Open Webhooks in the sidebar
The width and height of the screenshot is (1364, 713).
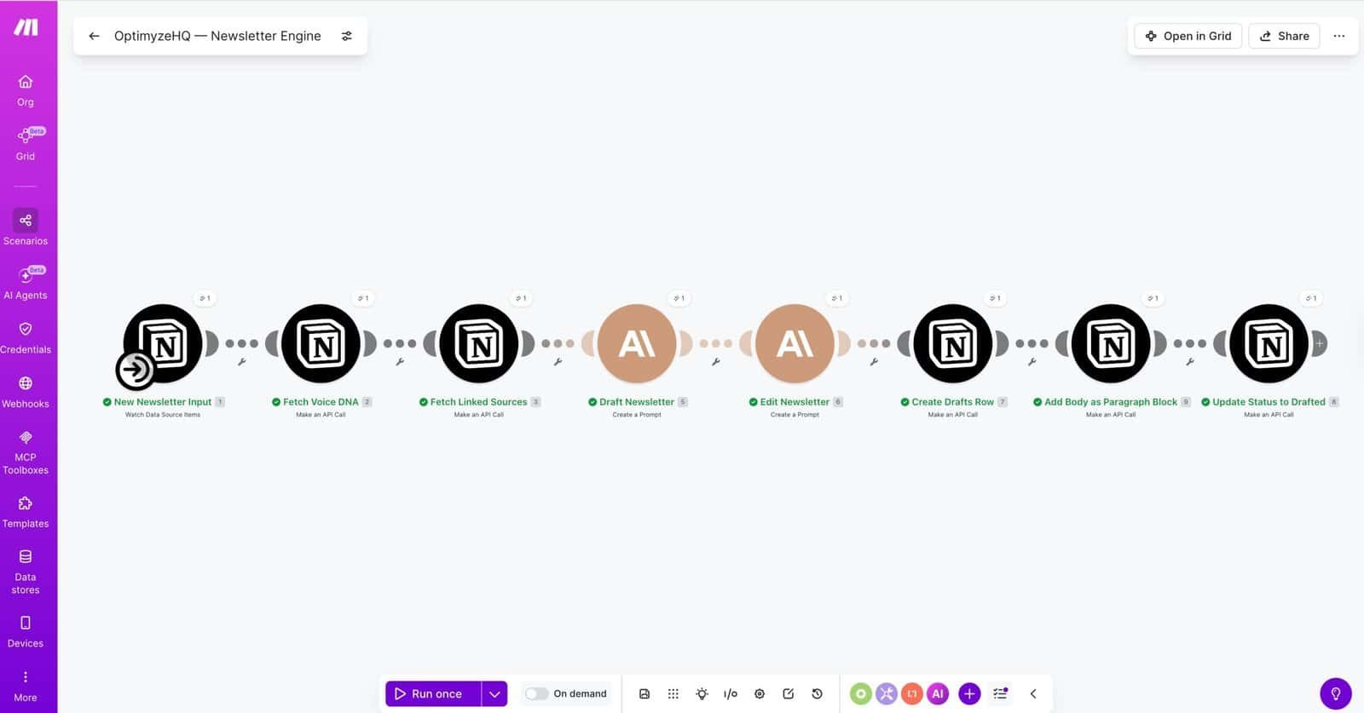26,392
